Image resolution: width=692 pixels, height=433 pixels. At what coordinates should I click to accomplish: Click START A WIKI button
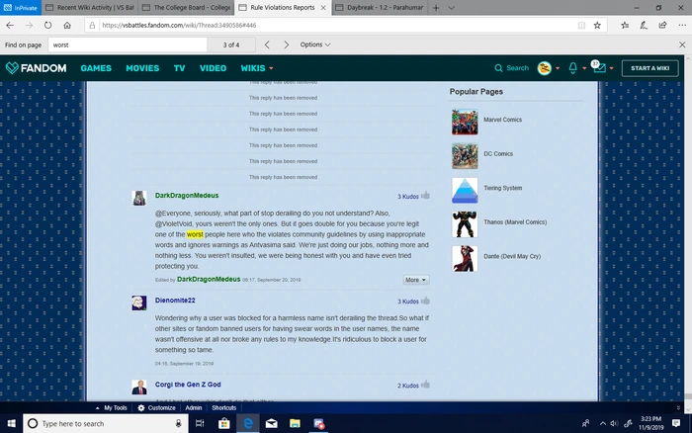coord(650,68)
